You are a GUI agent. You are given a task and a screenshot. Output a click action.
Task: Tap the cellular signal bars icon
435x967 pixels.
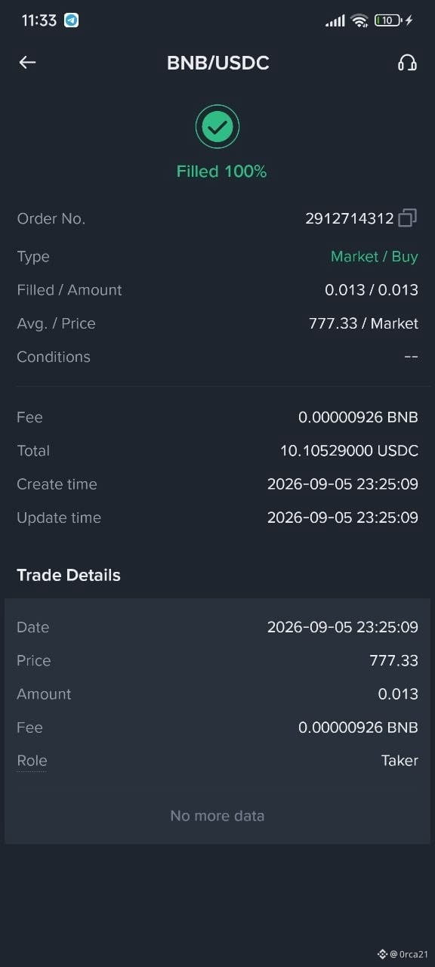point(335,21)
